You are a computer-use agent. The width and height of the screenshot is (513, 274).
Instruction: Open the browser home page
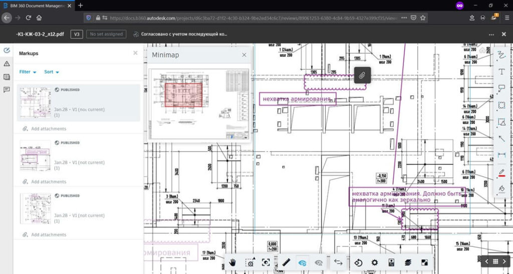(x=39, y=18)
